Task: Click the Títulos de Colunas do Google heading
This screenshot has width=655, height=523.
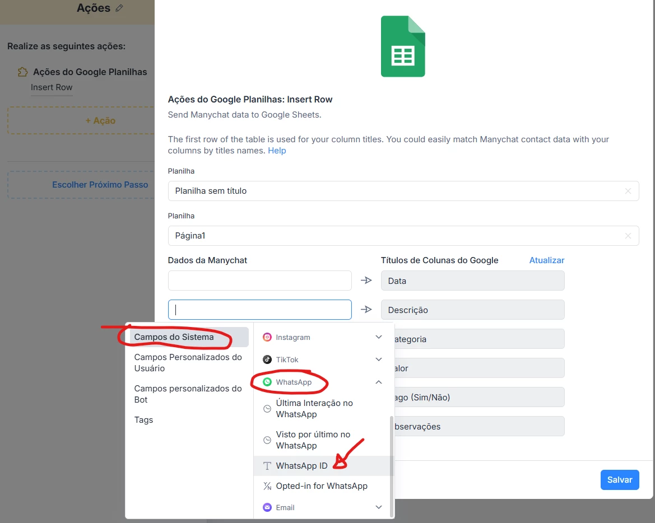Action: tap(439, 260)
